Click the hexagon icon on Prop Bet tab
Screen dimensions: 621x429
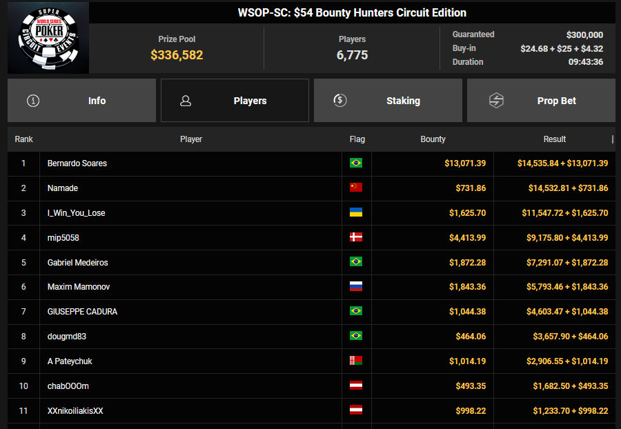496,101
